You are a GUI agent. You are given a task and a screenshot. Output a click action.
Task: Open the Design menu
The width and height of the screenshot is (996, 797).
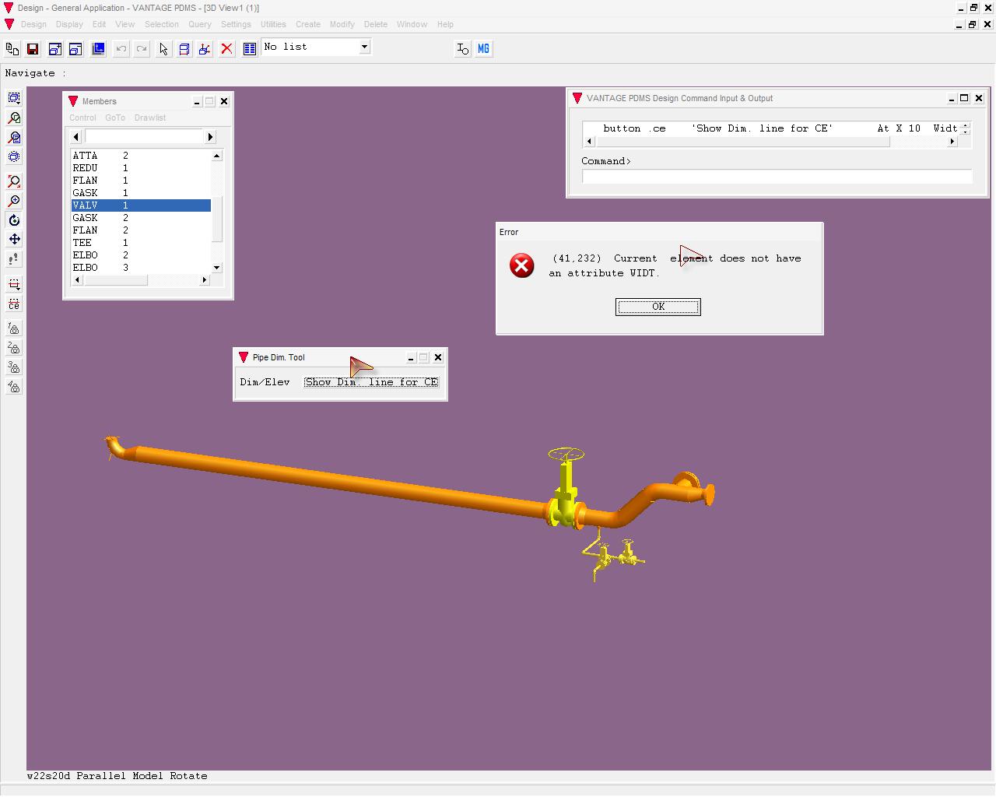[33, 24]
